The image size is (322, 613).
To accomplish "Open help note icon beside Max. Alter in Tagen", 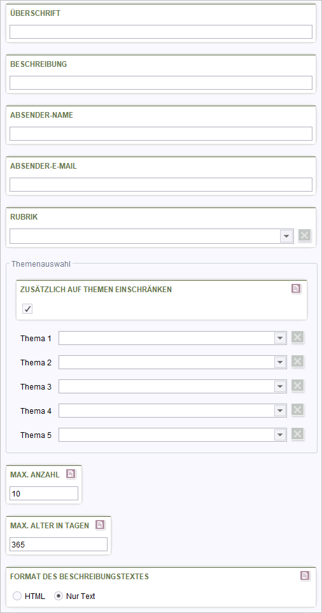I will pyautogui.click(x=100, y=525).
